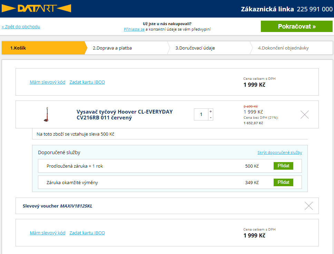Click the Doporučené služby heading

click(x=59, y=152)
